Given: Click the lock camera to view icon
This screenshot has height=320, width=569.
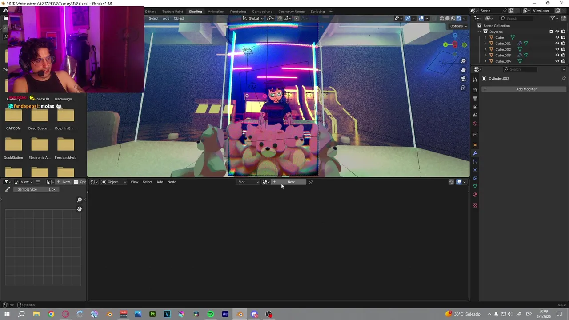Looking at the screenshot, I should pyautogui.click(x=463, y=88).
